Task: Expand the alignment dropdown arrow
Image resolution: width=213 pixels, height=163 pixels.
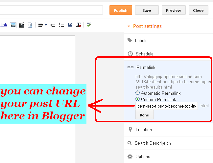Action: point(46,25)
